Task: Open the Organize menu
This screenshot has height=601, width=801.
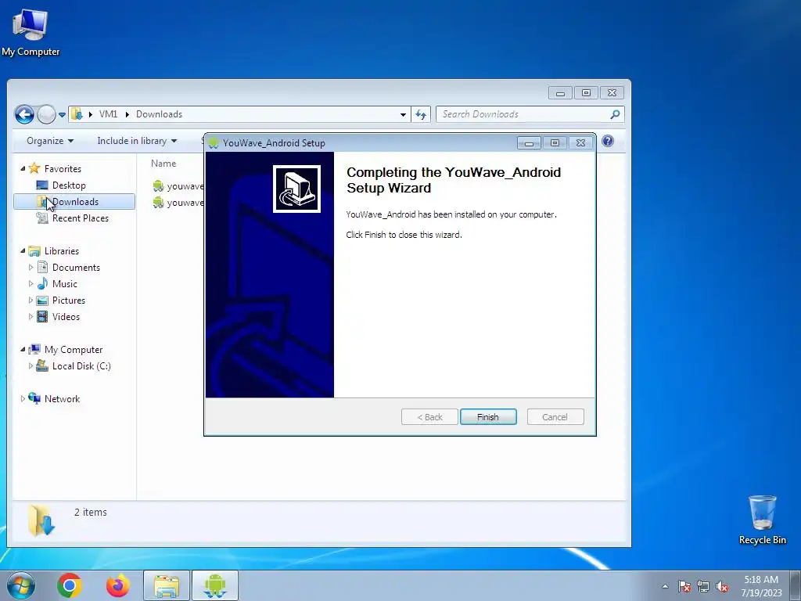Action: click(x=49, y=141)
